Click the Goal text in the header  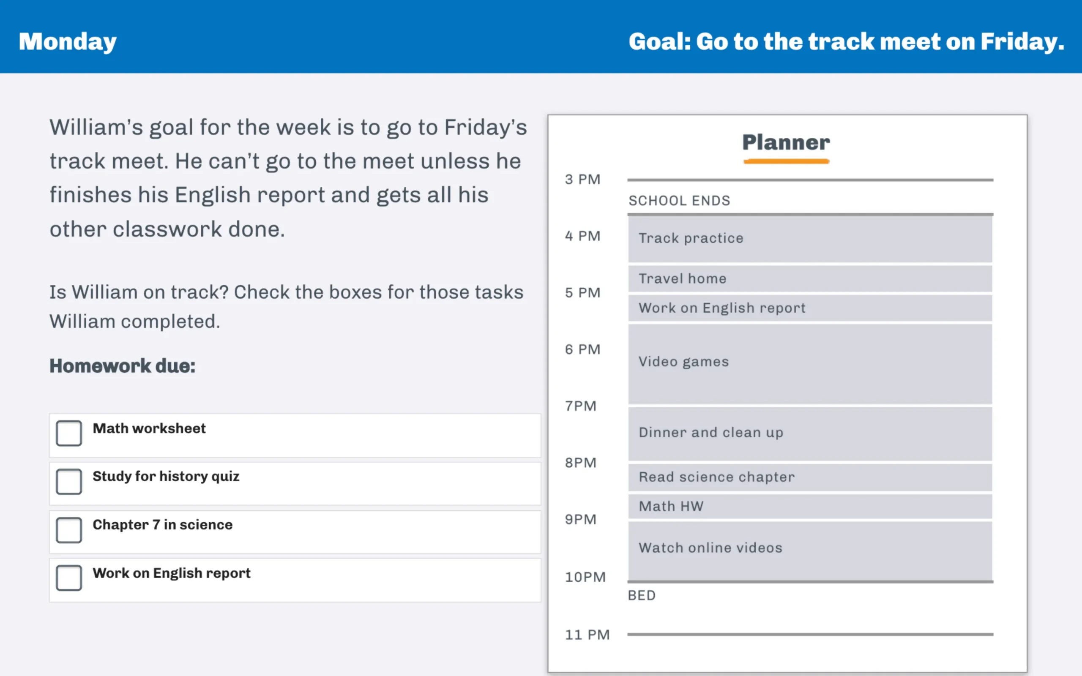847,42
